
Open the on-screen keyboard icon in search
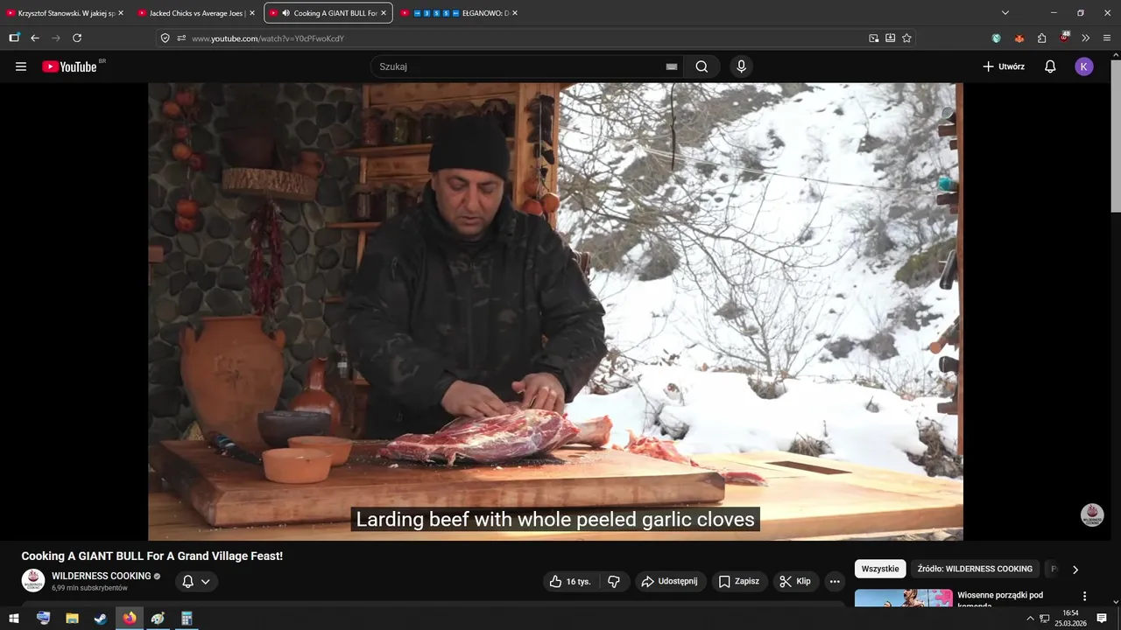672,66
